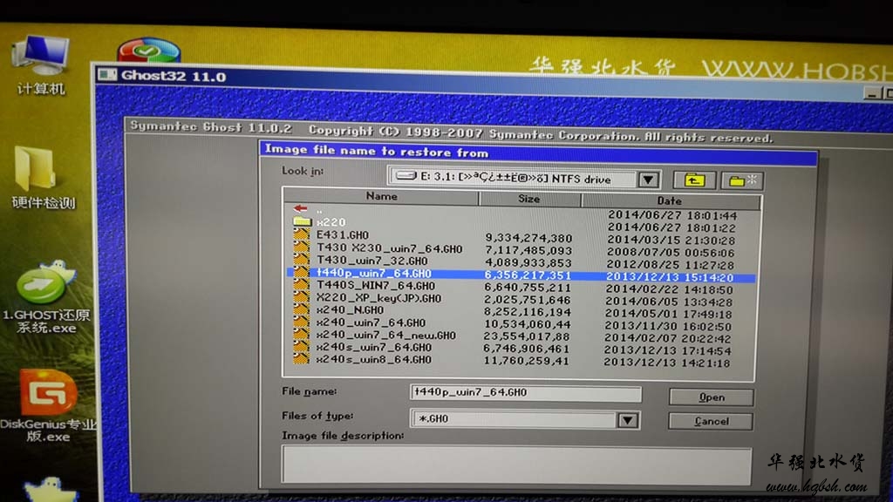Open the x220 folder icon
The width and height of the screenshot is (893, 502).
(303, 221)
